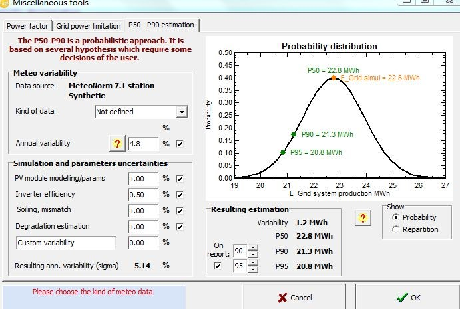Expand the Kind of data dropdown

point(182,112)
